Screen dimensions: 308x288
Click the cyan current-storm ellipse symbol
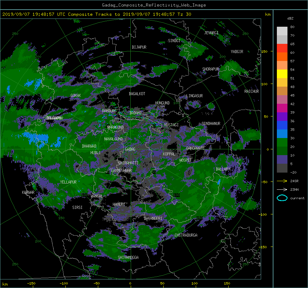pyautogui.click(x=282, y=198)
